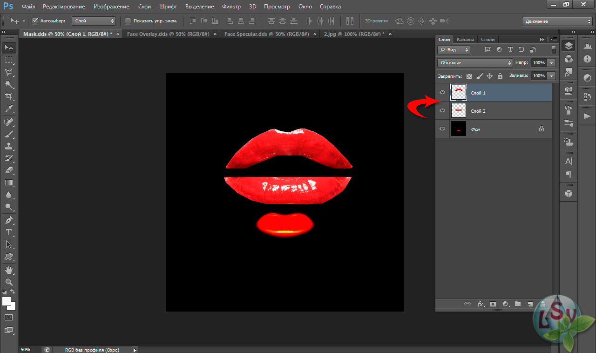Viewport: 596px width, 353px height.
Task: Select the Horizontal Type tool
Action: coord(9,232)
